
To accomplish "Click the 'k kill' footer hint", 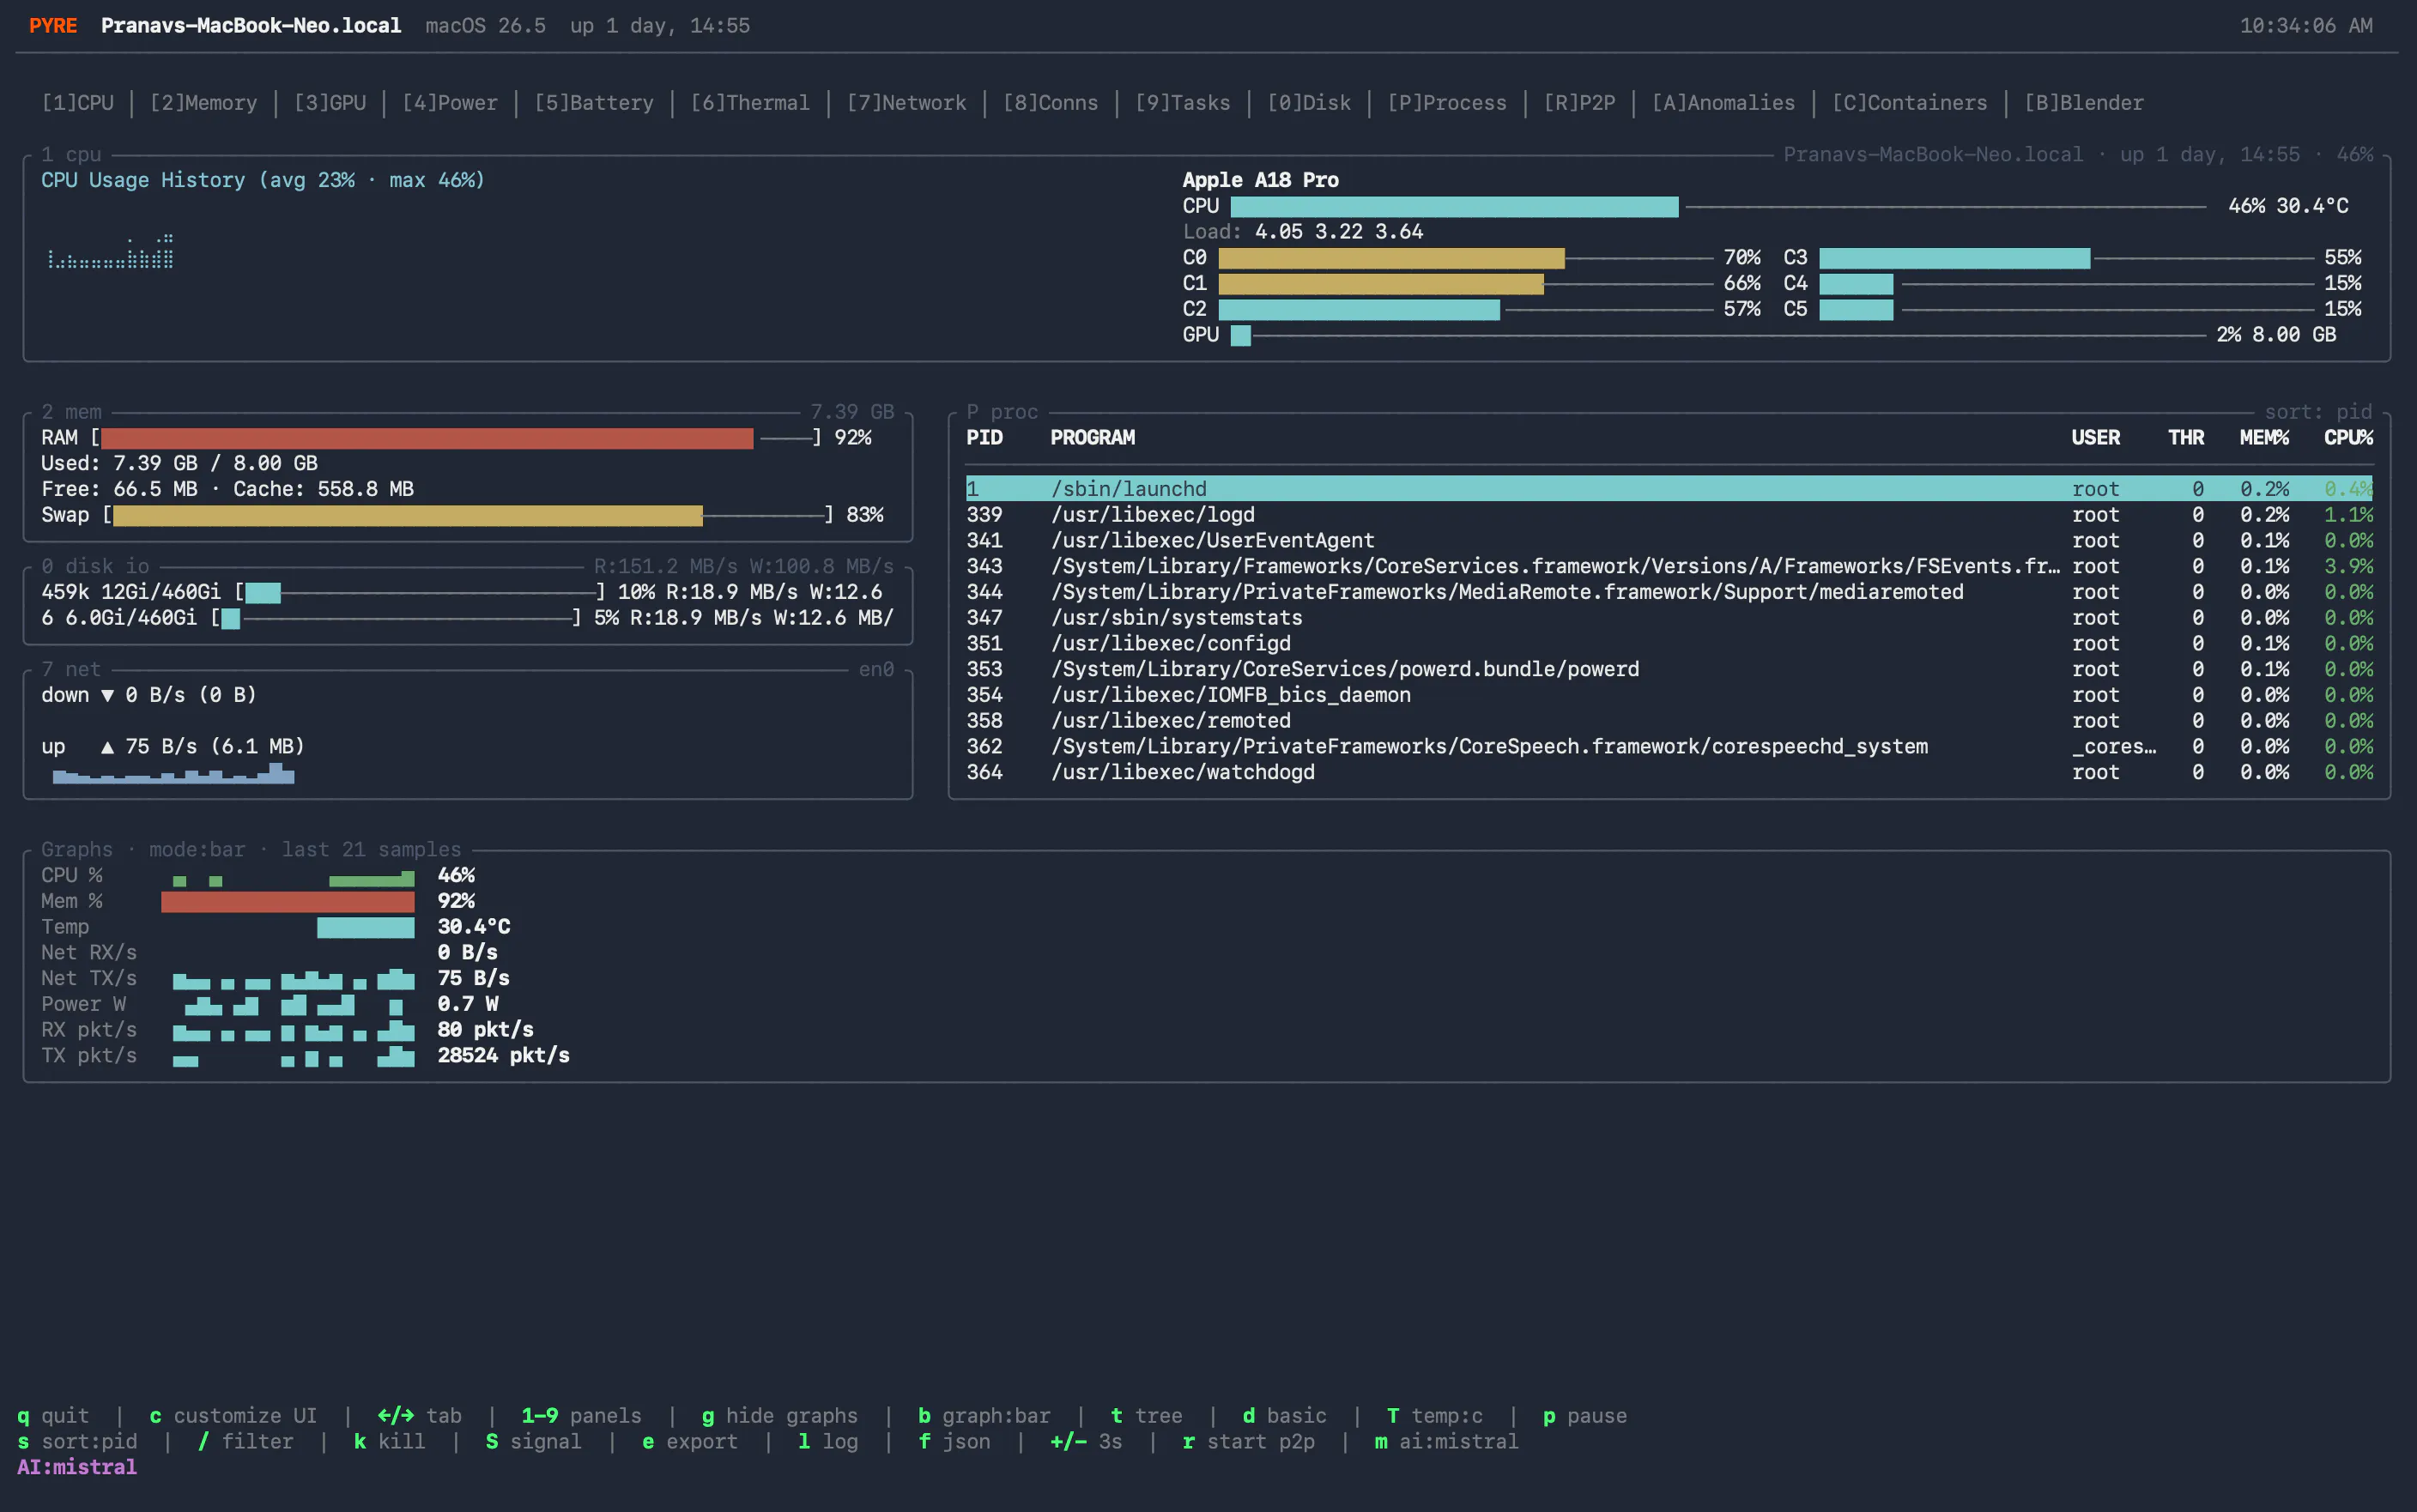I will pyautogui.click(x=390, y=1442).
